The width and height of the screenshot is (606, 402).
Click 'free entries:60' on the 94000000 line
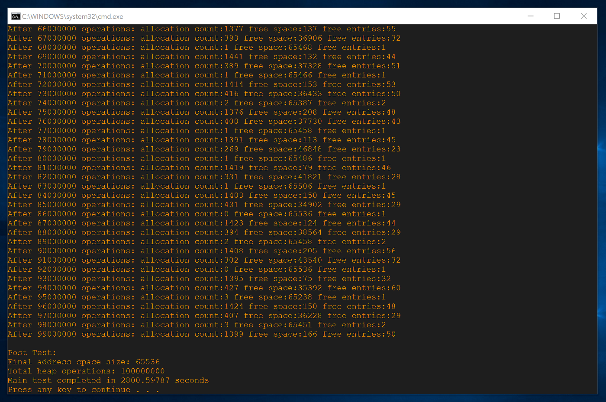coord(364,288)
